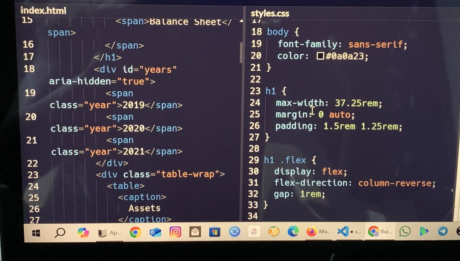Open taskbar Search magnifier
The image size is (460, 261).
click(60, 232)
